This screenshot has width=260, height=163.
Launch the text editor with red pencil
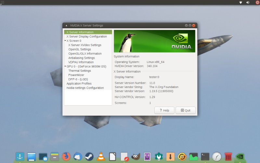pyautogui.click(x=124, y=157)
